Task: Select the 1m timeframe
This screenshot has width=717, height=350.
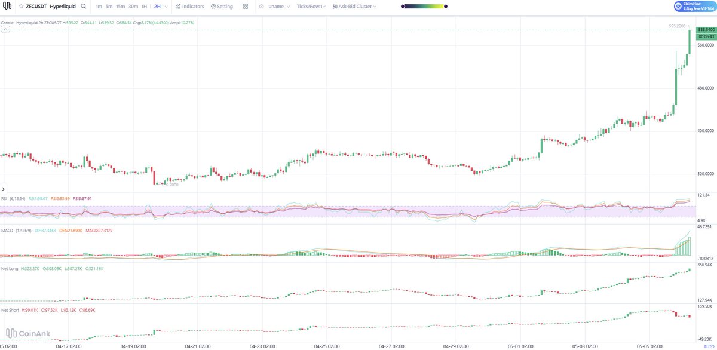Action: tap(99, 7)
